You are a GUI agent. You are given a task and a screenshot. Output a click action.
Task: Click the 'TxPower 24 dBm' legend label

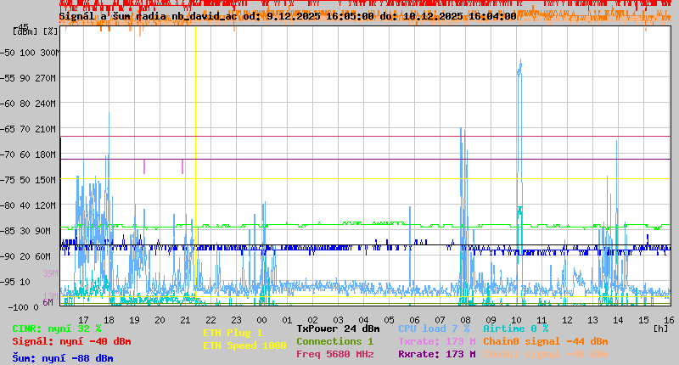[x=338, y=328]
